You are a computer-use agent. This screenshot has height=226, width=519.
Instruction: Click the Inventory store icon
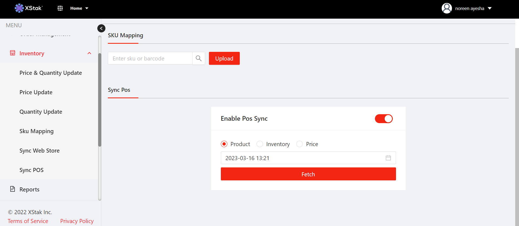click(13, 53)
